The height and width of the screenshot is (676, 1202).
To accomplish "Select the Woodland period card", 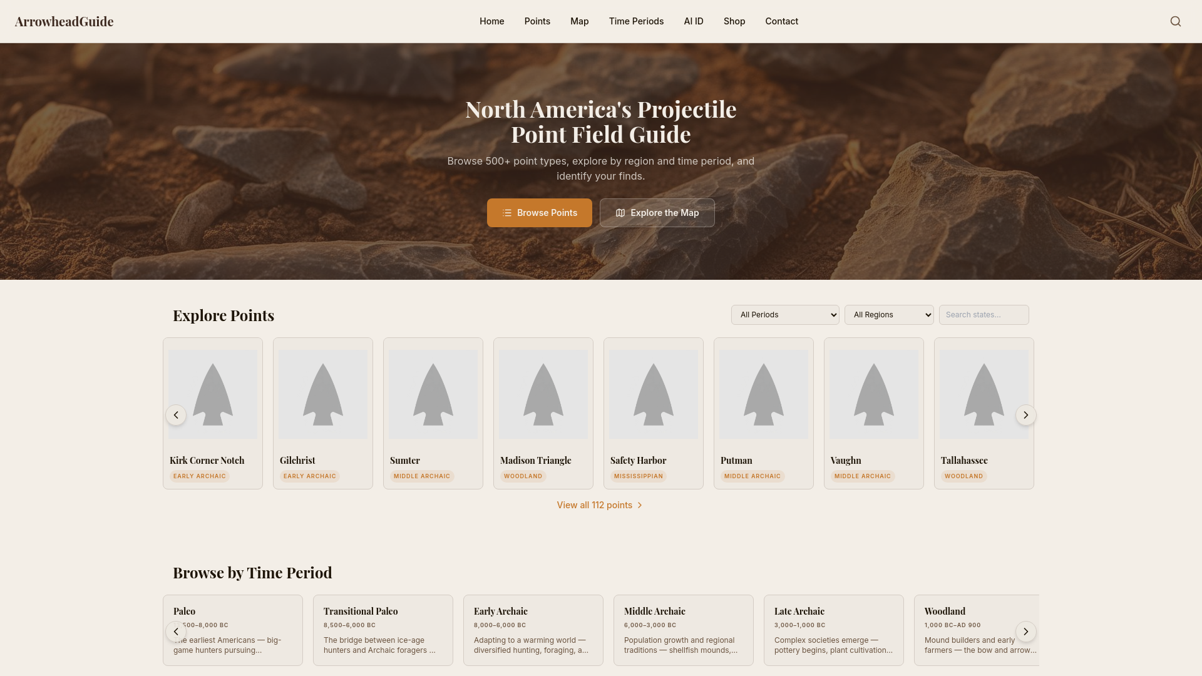I will (977, 630).
